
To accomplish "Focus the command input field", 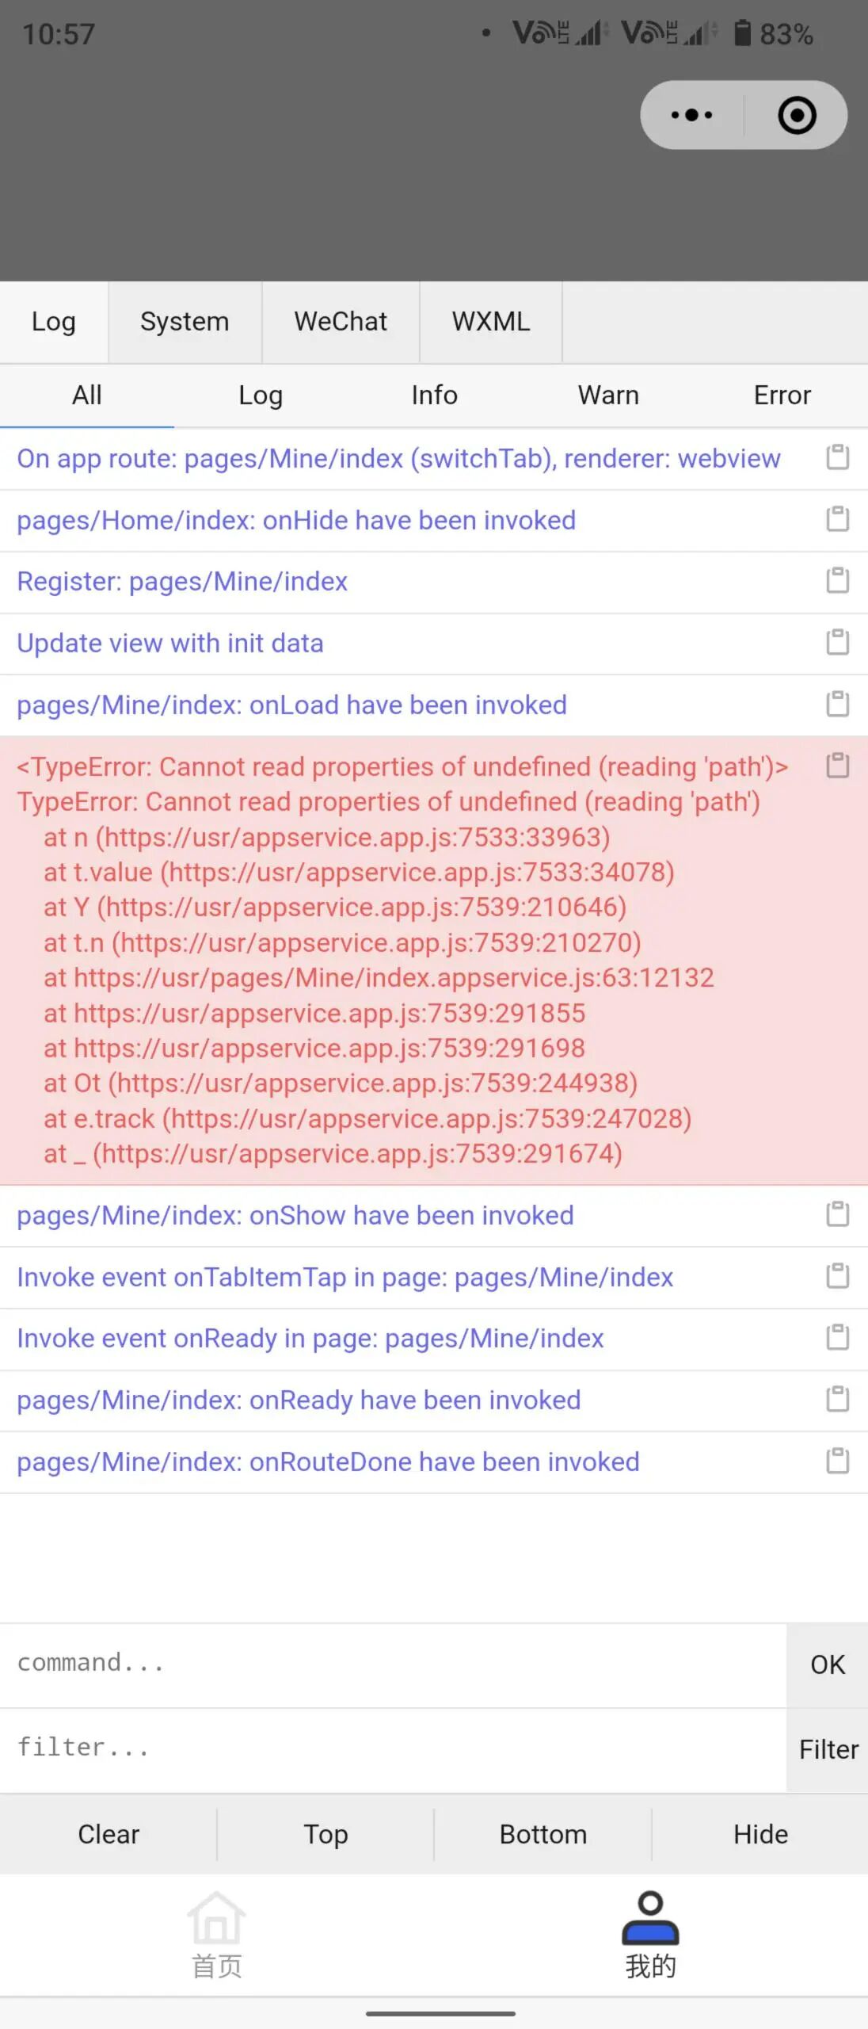I will (x=393, y=1663).
